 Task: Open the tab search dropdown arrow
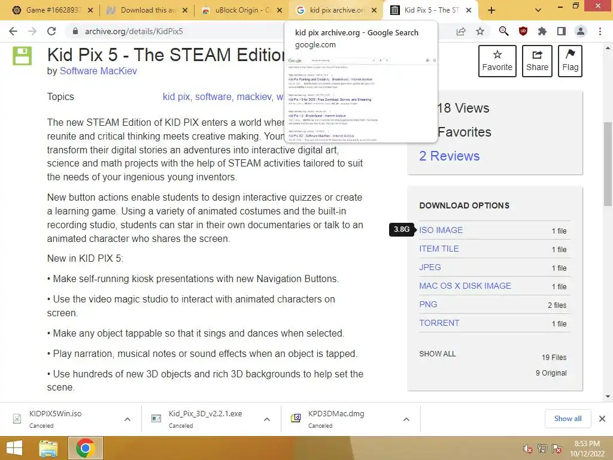click(538, 10)
